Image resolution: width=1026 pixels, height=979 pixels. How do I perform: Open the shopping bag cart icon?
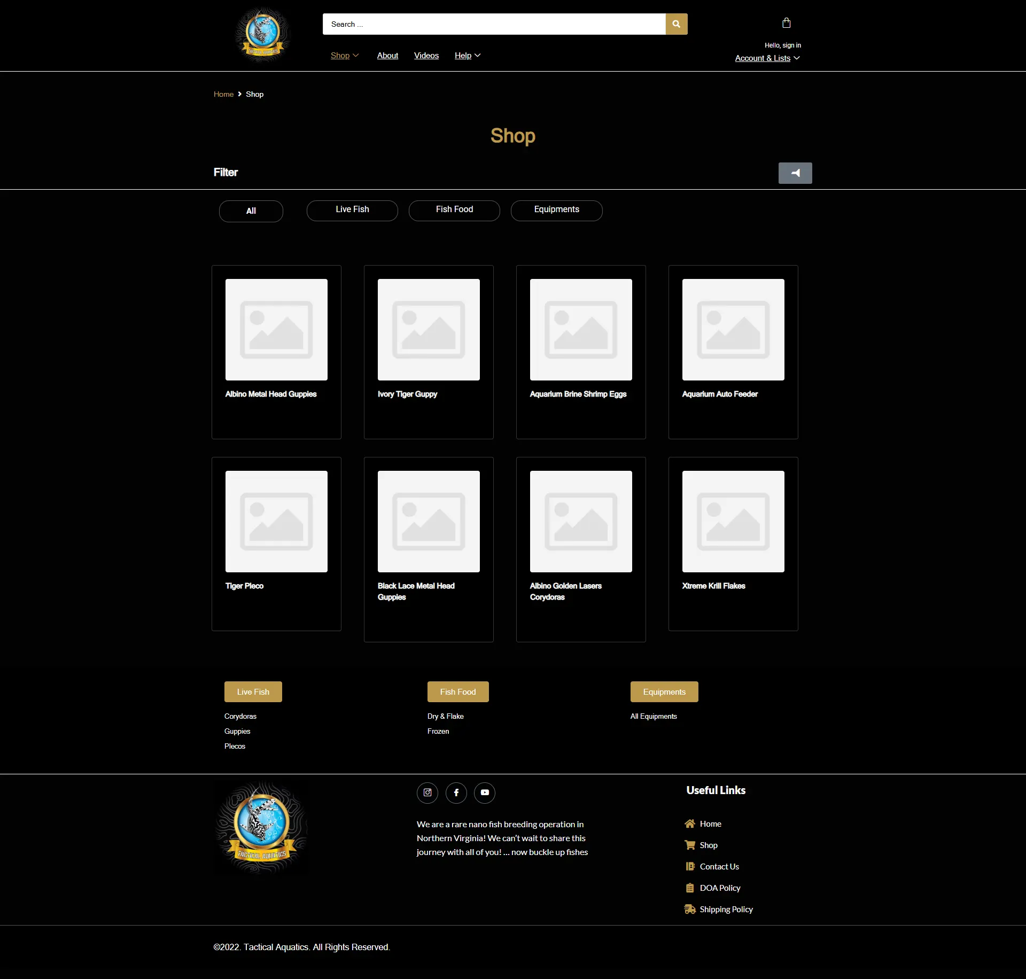[x=786, y=23]
